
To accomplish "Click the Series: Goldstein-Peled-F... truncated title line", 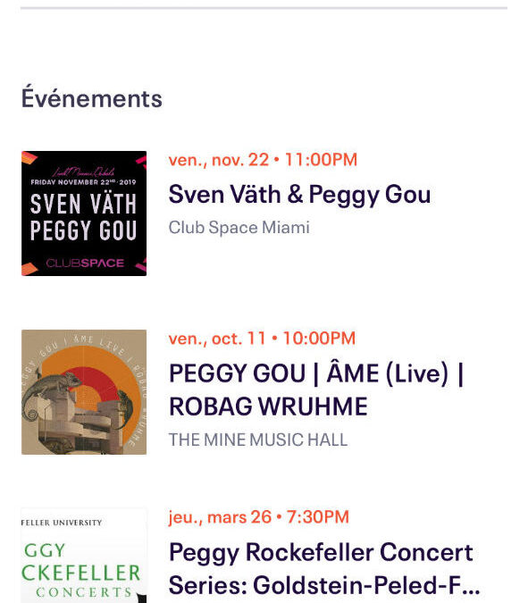I will coord(324,585).
